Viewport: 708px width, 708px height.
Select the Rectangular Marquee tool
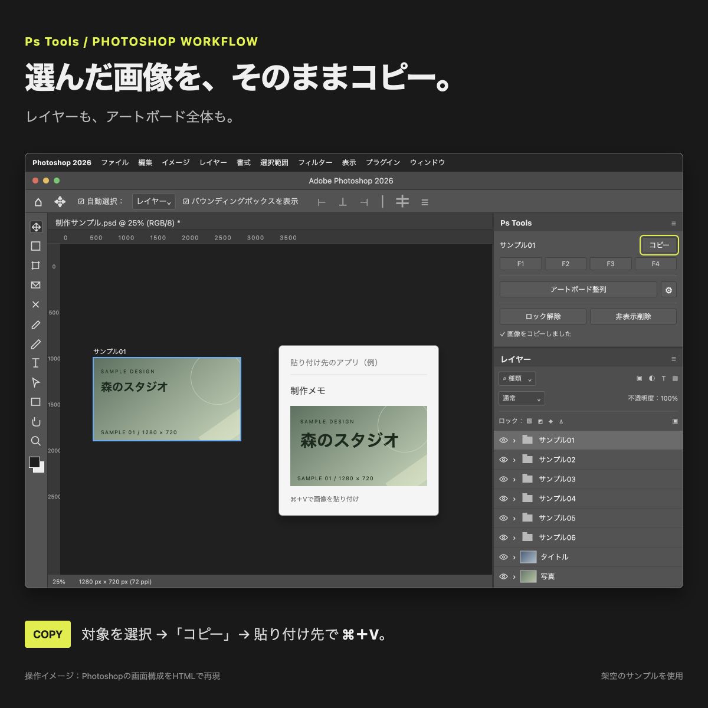36,246
